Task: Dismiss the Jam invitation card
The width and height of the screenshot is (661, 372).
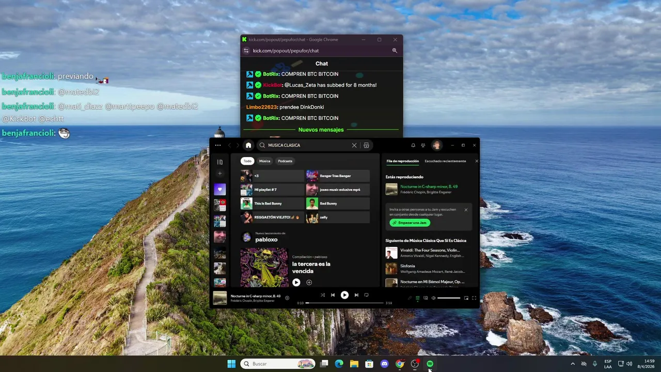Action: coord(466,210)
